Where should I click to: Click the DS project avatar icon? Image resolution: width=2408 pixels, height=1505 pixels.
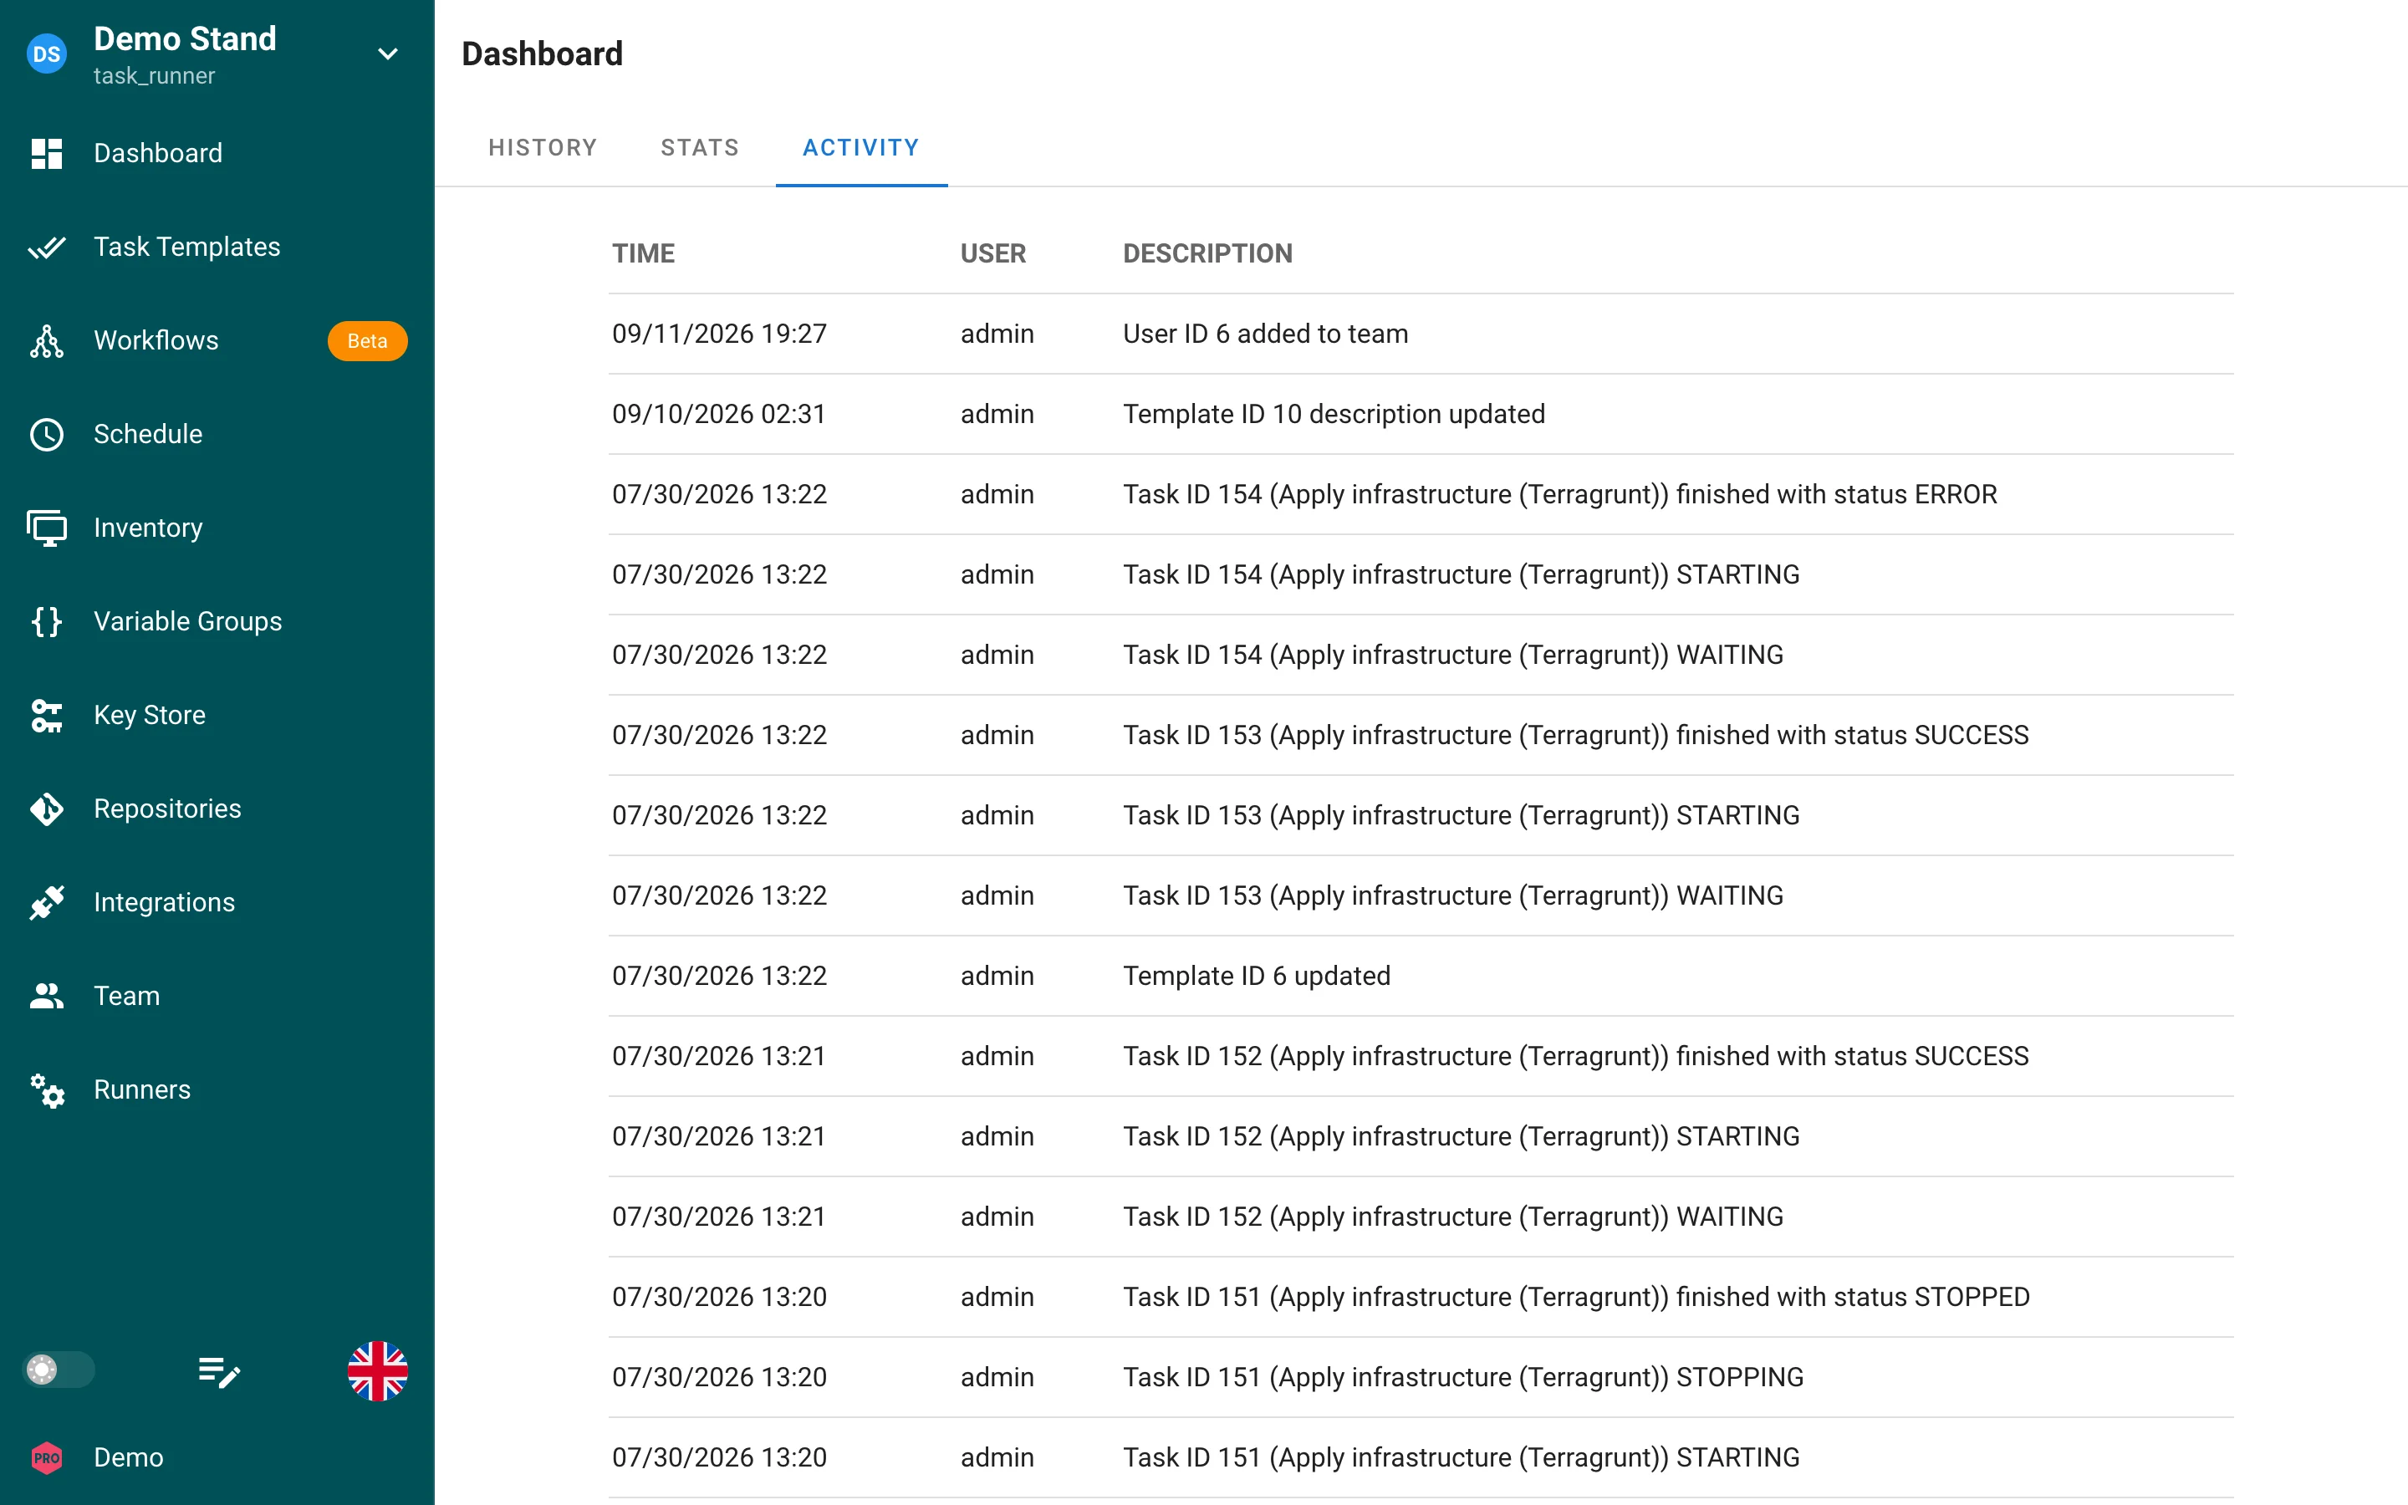pos(47,54)
